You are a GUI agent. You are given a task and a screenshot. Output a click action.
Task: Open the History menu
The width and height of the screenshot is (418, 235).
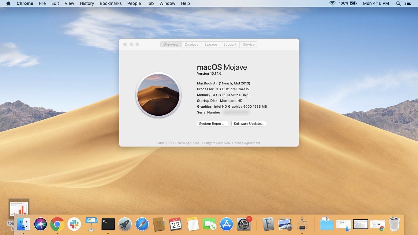[87, 3]
